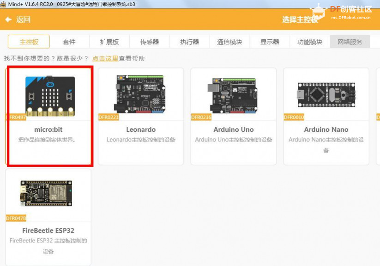Select the FireBeetle ESP32 board image

(x=46, y=193)
